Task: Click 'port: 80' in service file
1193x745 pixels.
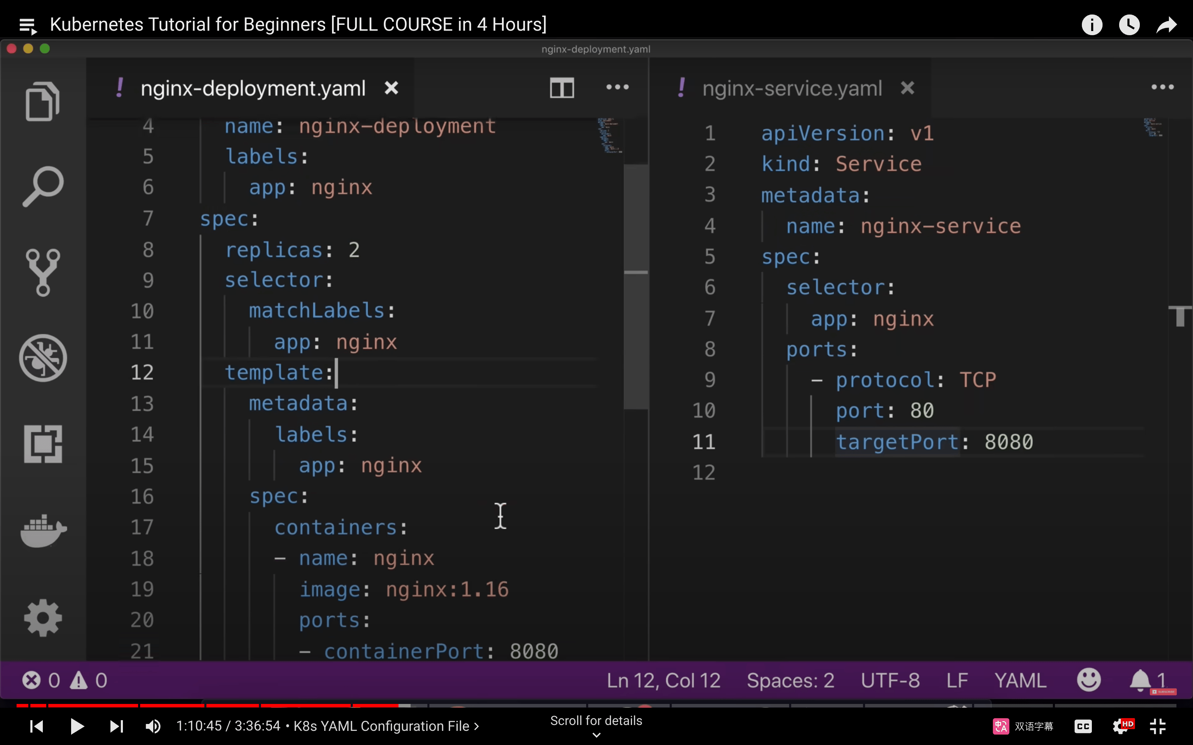Action: point(885,410)
